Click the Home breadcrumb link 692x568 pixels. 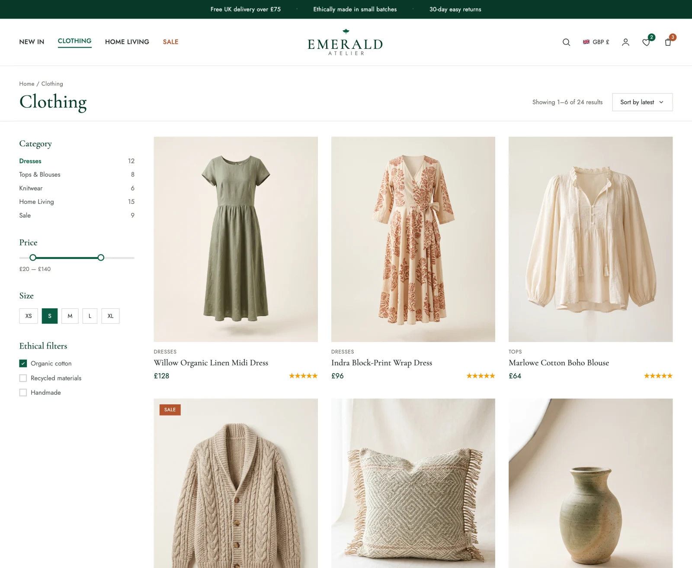point(27,84)
